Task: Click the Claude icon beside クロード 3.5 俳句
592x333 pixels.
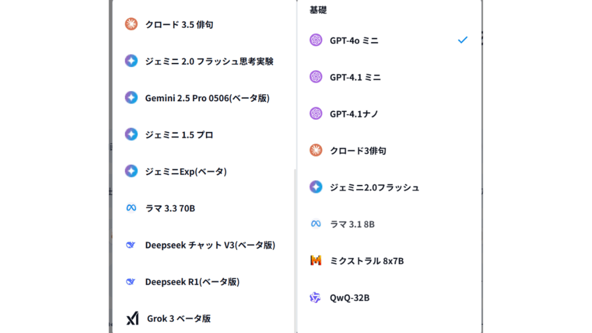Action: (x=131, y=24)
